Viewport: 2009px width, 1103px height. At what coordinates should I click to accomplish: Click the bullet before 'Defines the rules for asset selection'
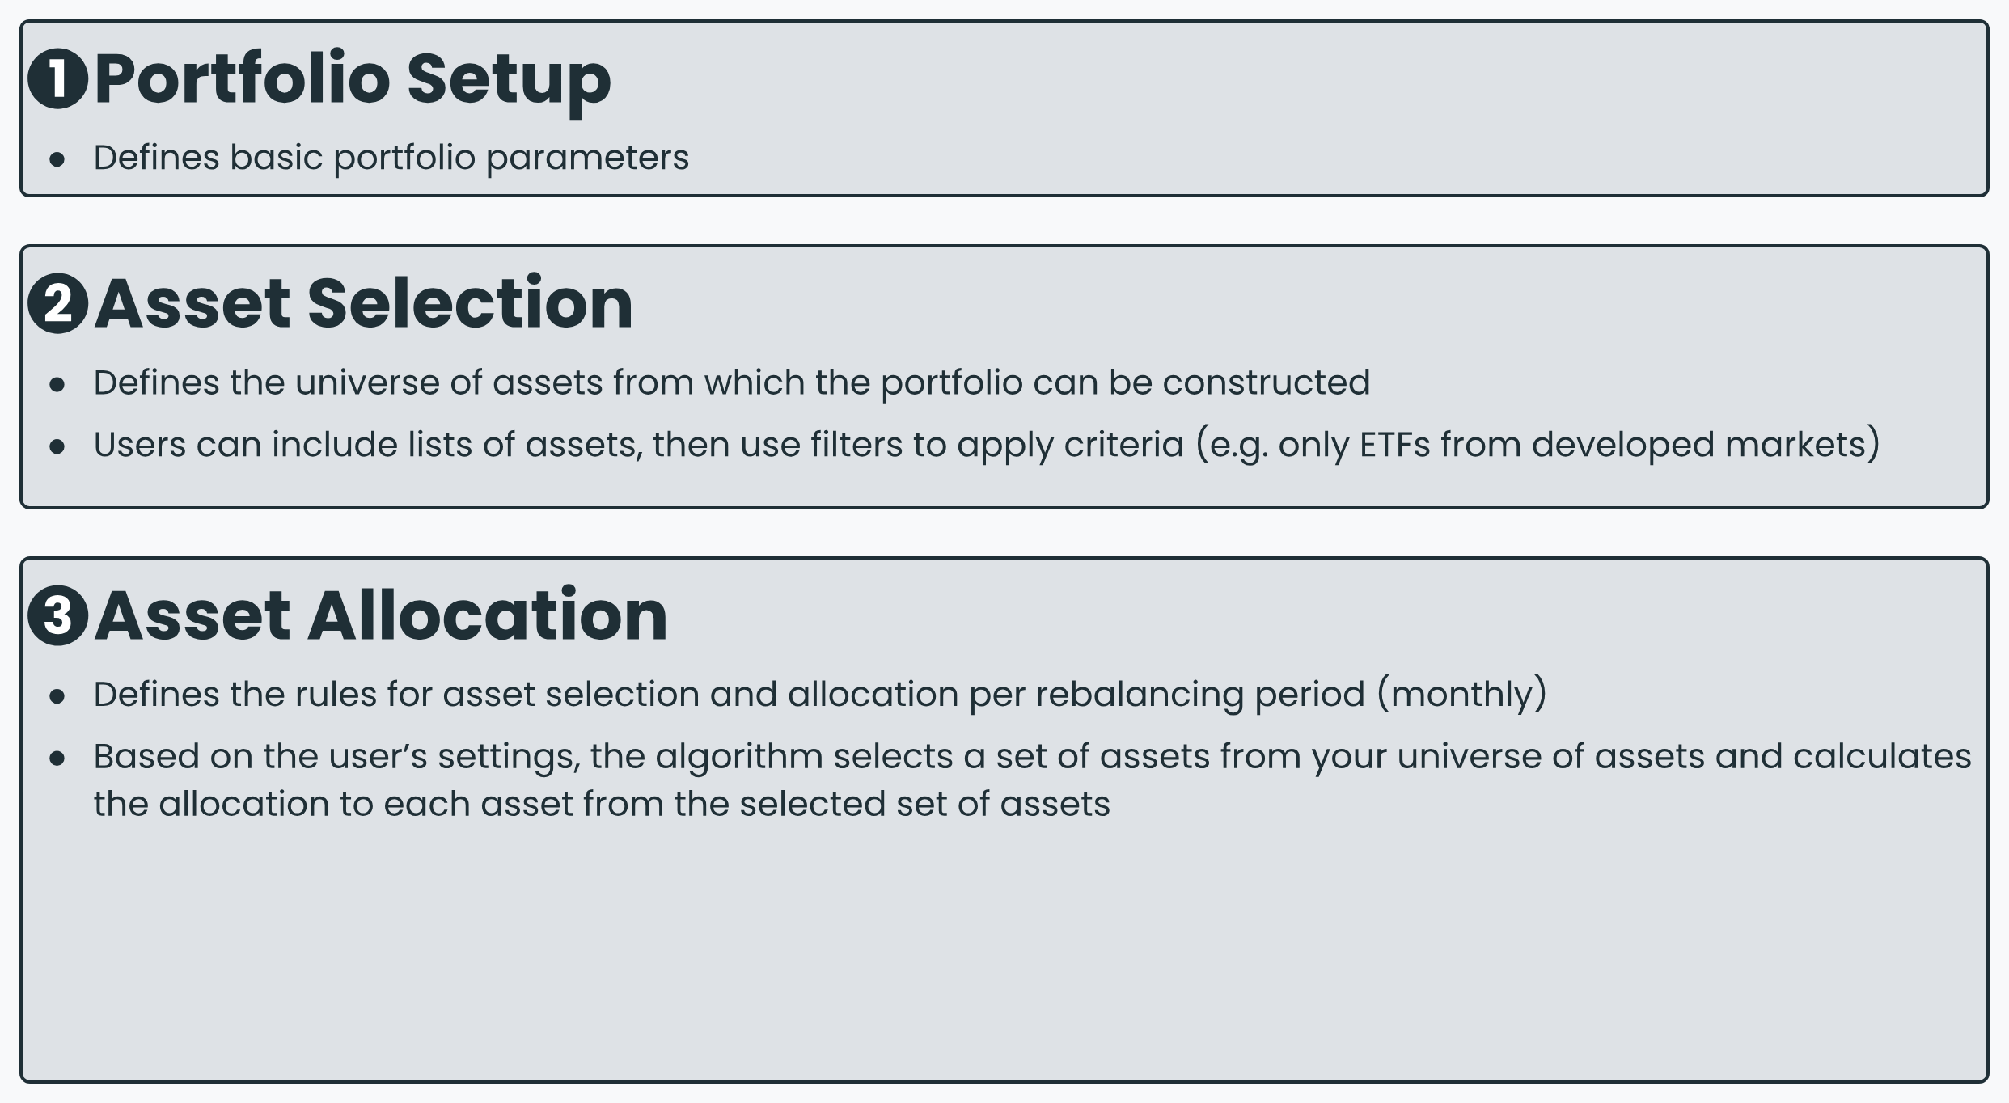(57, 696)
